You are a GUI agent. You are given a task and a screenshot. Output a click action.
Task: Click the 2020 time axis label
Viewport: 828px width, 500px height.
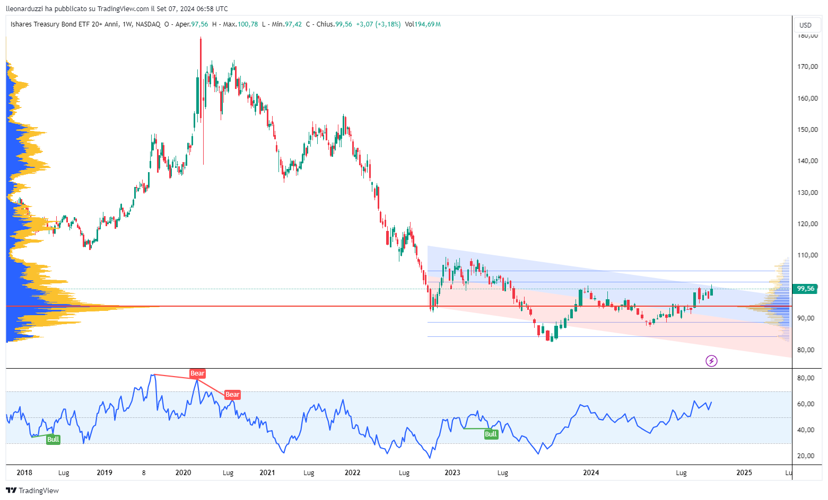[x=183, y=473]
